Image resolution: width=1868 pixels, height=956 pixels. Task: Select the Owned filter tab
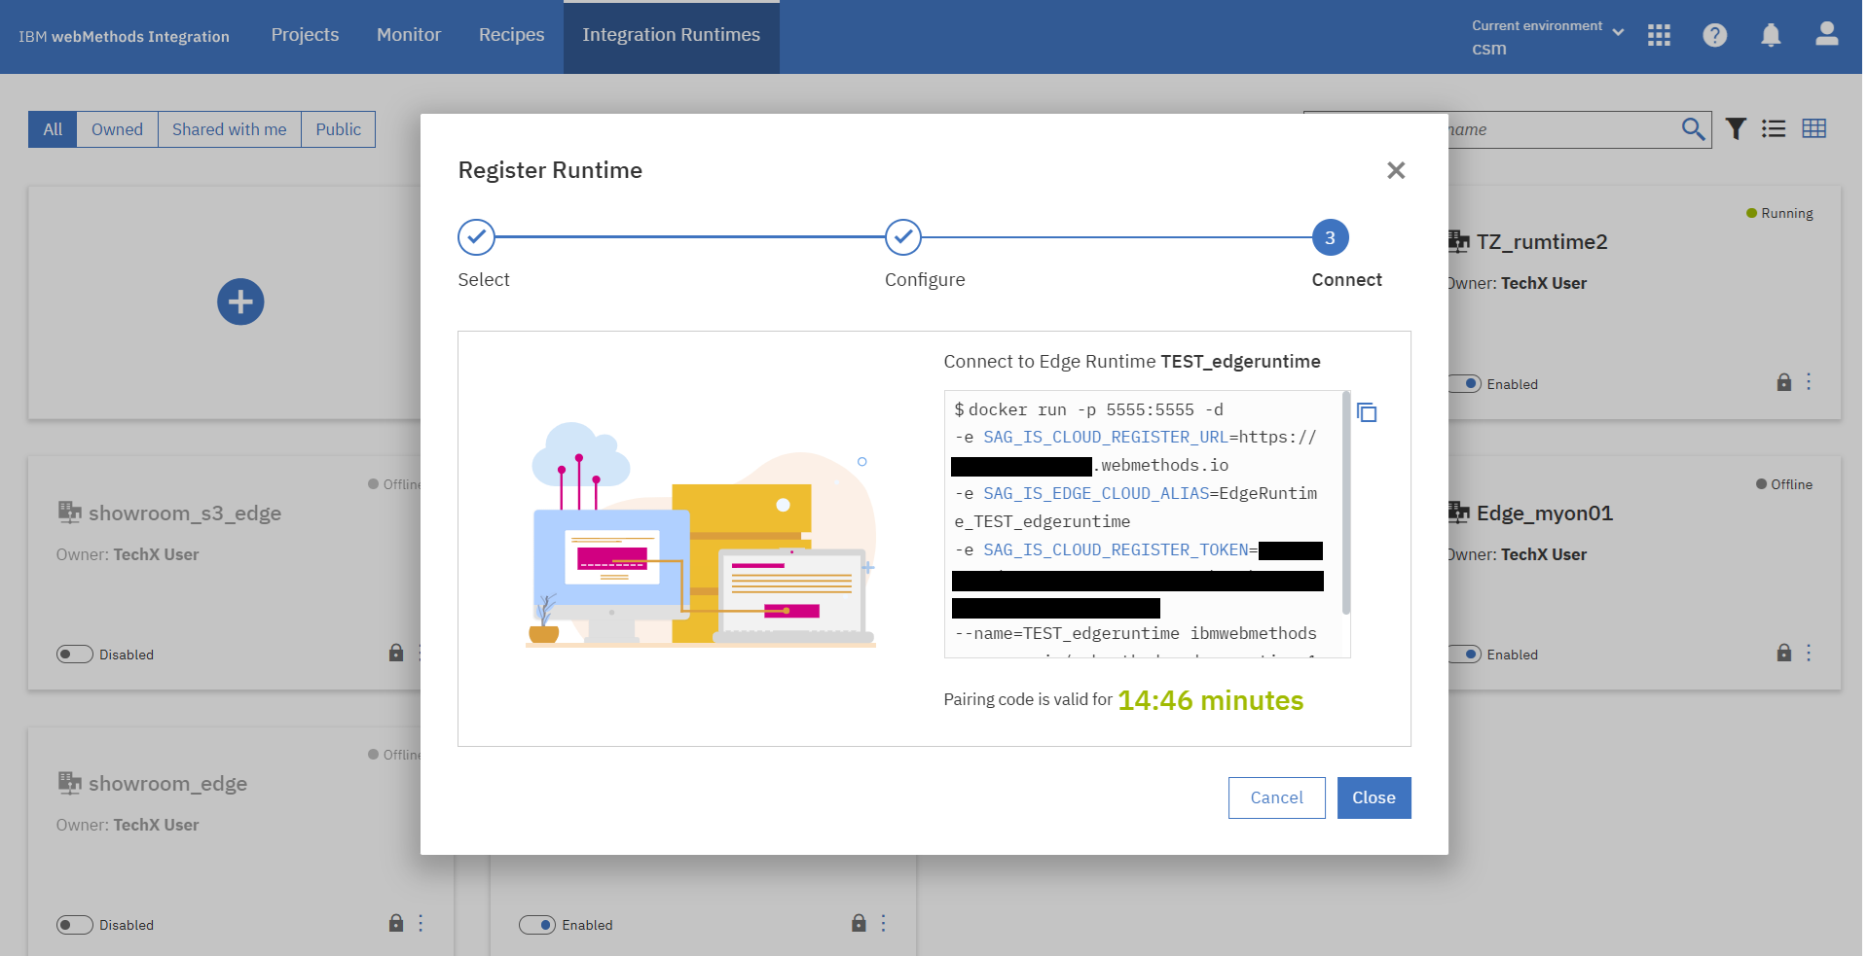click(x=117, y=129)
